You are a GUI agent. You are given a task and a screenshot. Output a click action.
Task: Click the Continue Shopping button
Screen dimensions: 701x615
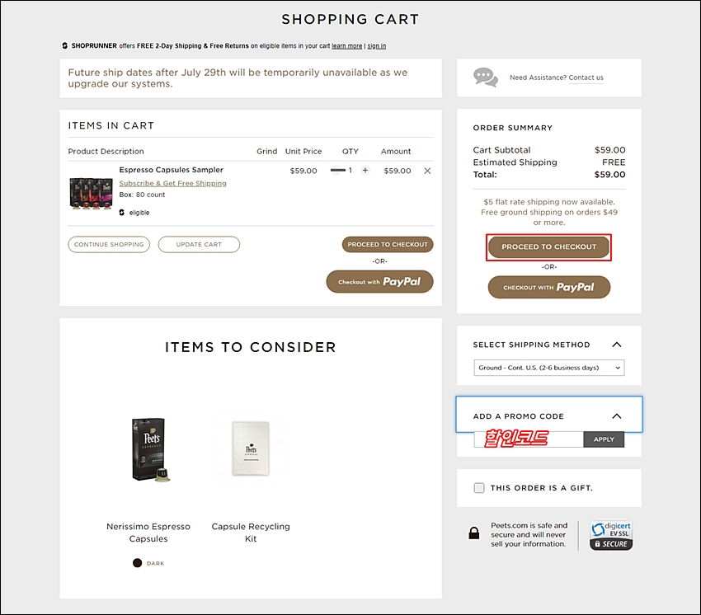(x=109, y=244)
